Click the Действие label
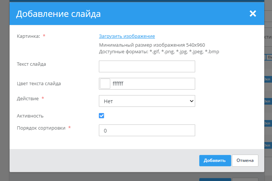This screenshot has height=181, width=272. click(28, 98)
